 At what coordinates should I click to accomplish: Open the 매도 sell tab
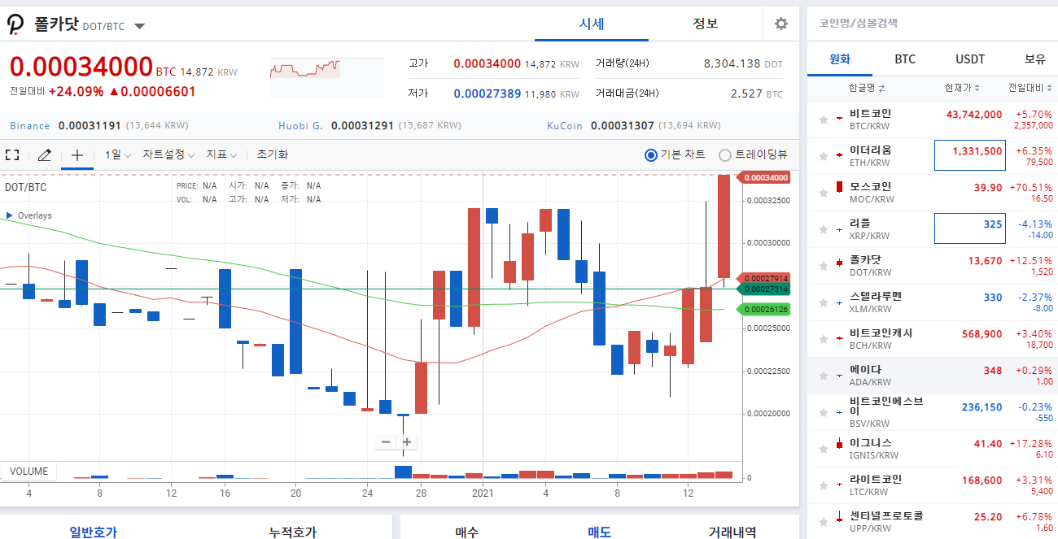pyautogui.click(x=600, y=532)
